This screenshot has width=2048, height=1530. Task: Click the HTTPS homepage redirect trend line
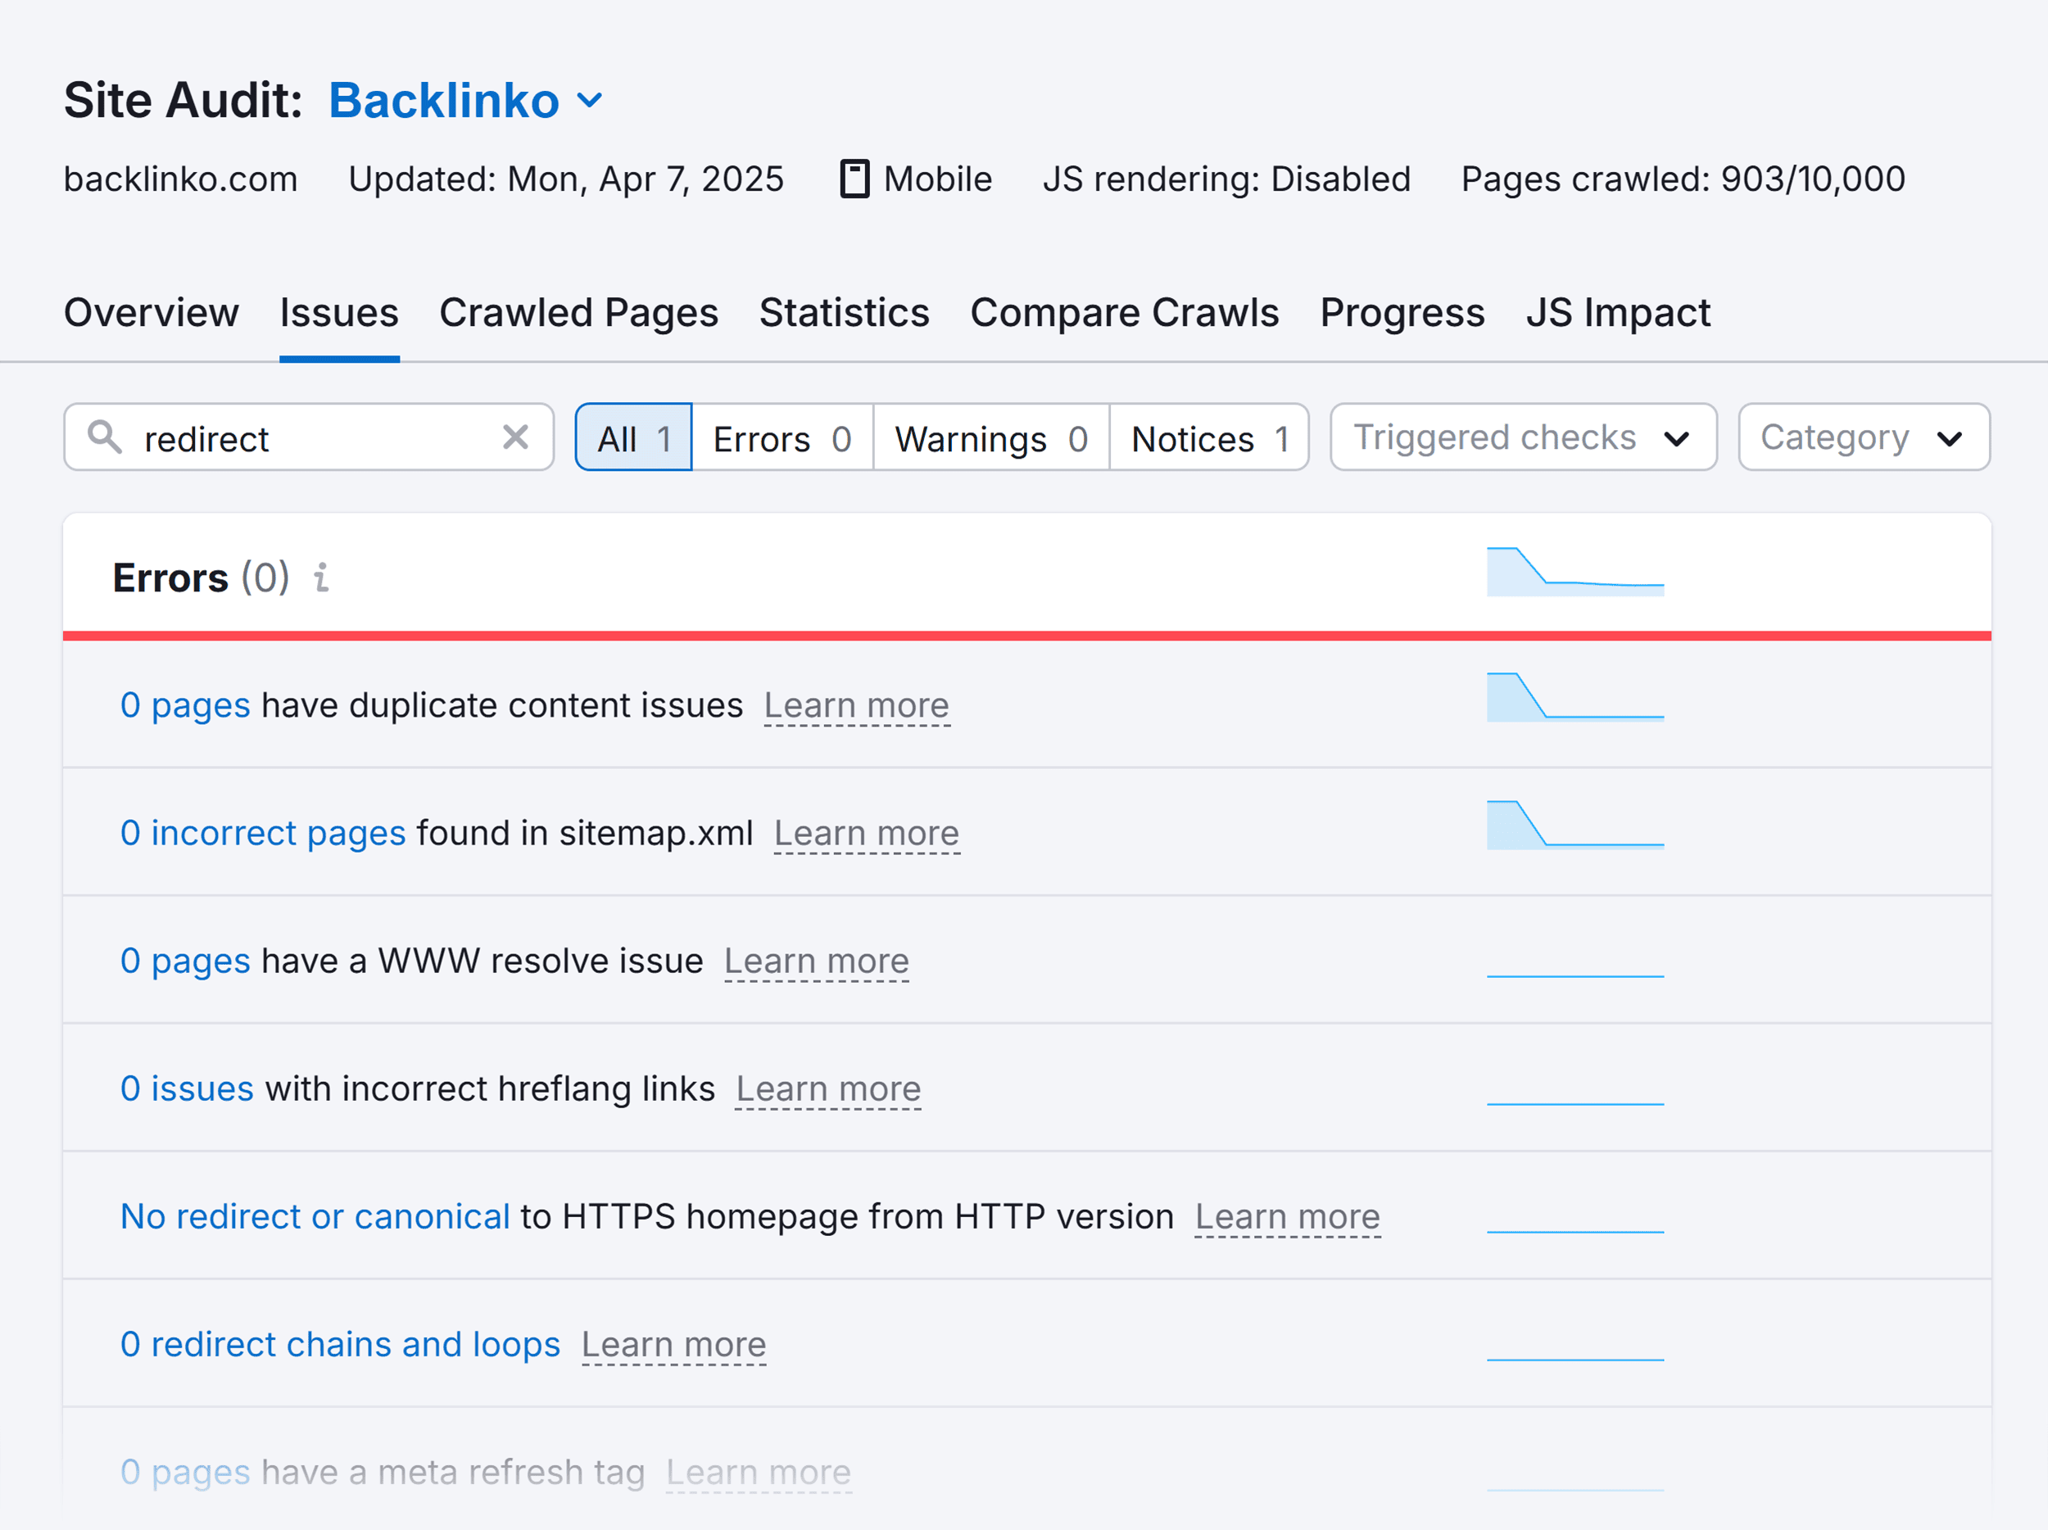tap(1575, 1231)
